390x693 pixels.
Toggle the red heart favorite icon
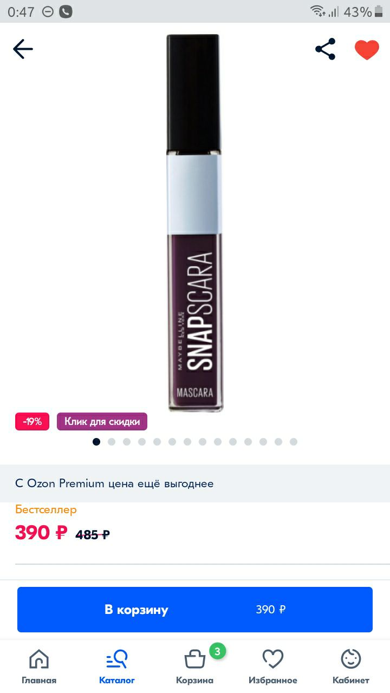(367, 50)
